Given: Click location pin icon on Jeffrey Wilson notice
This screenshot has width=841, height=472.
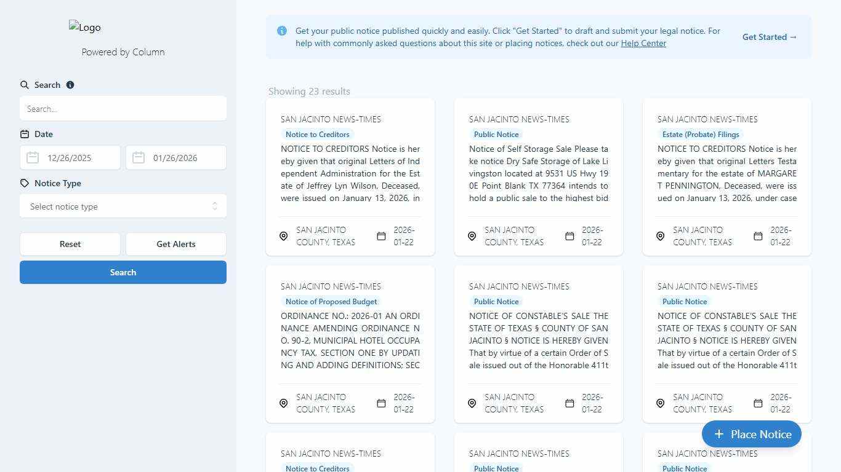Looking at the screenshot, I should [284, 236].
